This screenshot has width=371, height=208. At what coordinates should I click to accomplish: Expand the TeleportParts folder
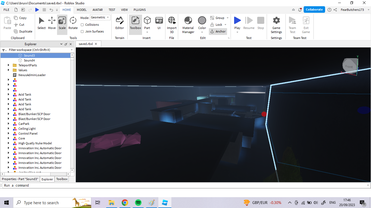tap(8, 65)
